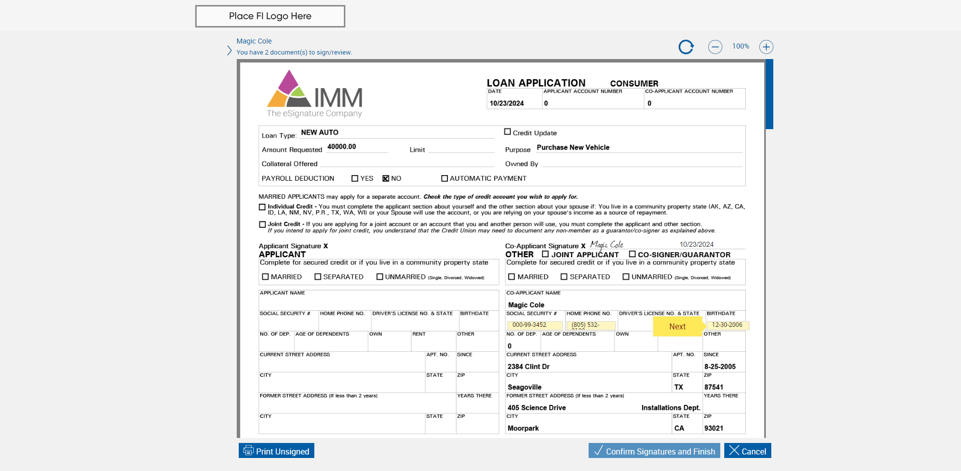Confirm Signatures and Finish
The height and width of the screenshot is (471, 961).
click(654, 450)
